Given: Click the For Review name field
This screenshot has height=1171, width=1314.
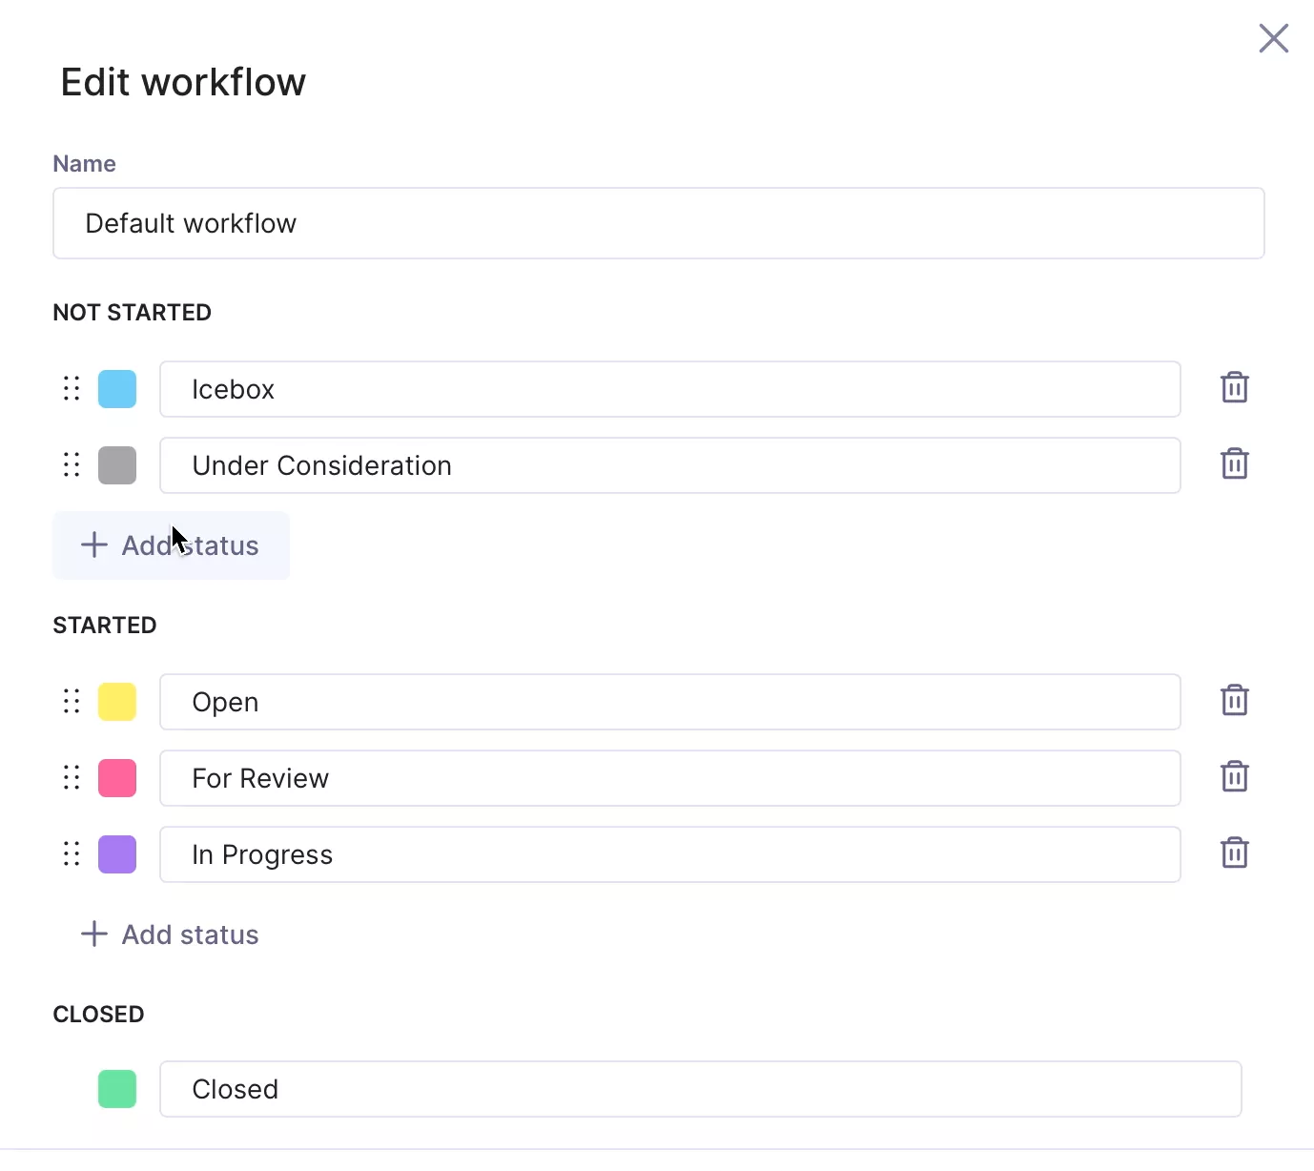Looking at the screenshot, I should coord(670,778).
